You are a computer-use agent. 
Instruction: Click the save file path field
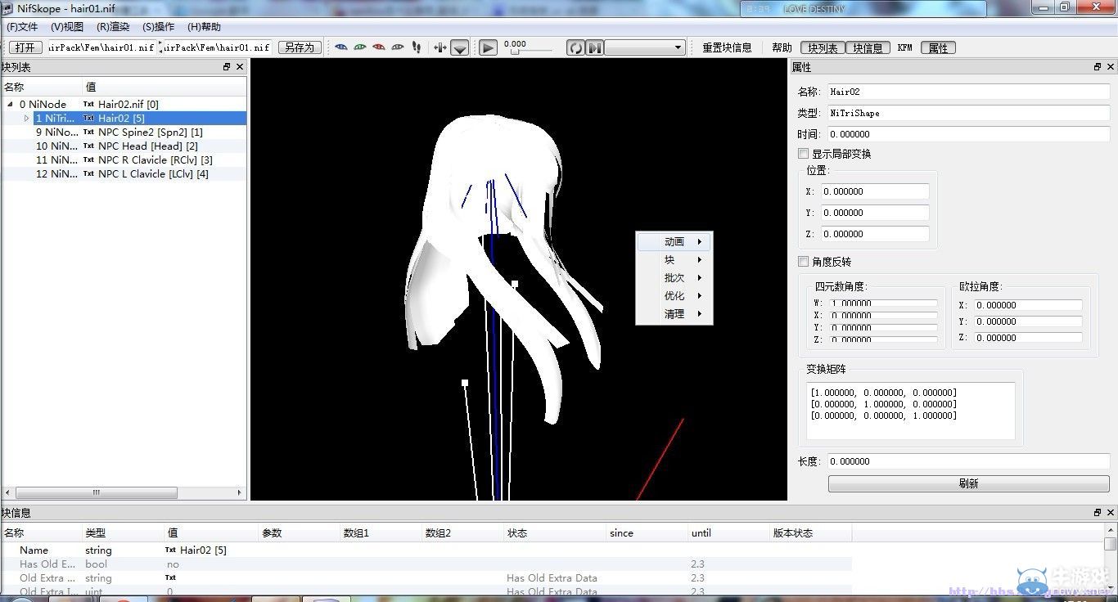pyautogui.click(x=217, y=47)
